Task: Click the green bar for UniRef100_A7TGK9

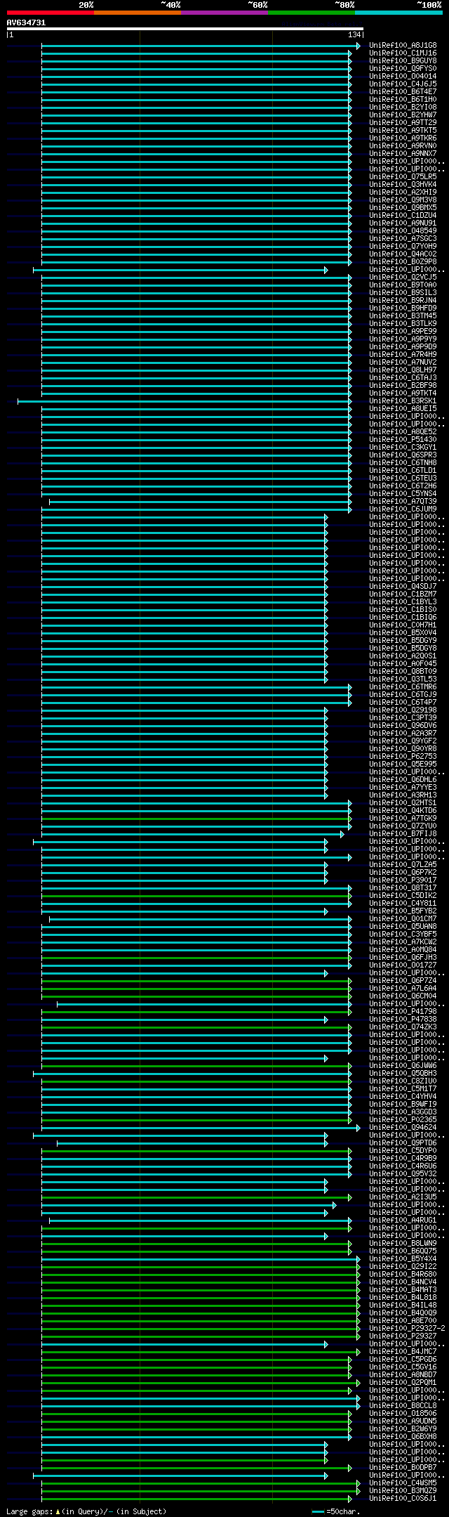Action: 196,819
